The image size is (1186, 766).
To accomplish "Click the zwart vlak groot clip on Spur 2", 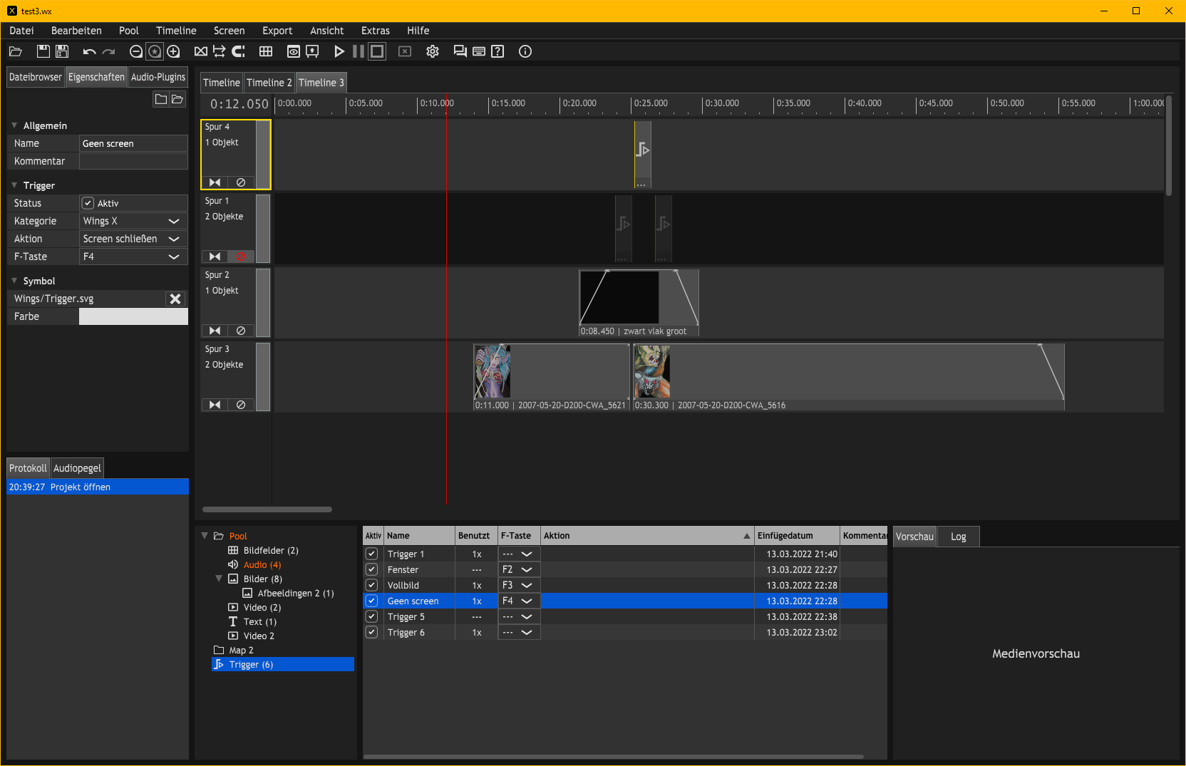I will click(639, 303).
